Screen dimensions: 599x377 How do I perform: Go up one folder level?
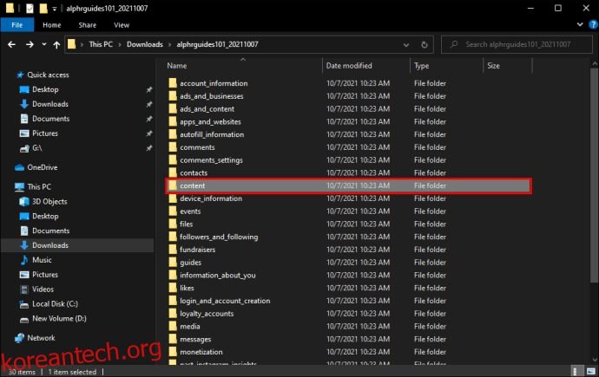pos(56,44)
